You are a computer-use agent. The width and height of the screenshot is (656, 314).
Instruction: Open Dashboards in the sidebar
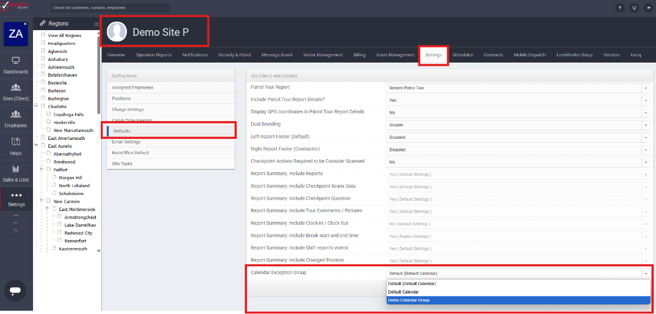(16, 65)
